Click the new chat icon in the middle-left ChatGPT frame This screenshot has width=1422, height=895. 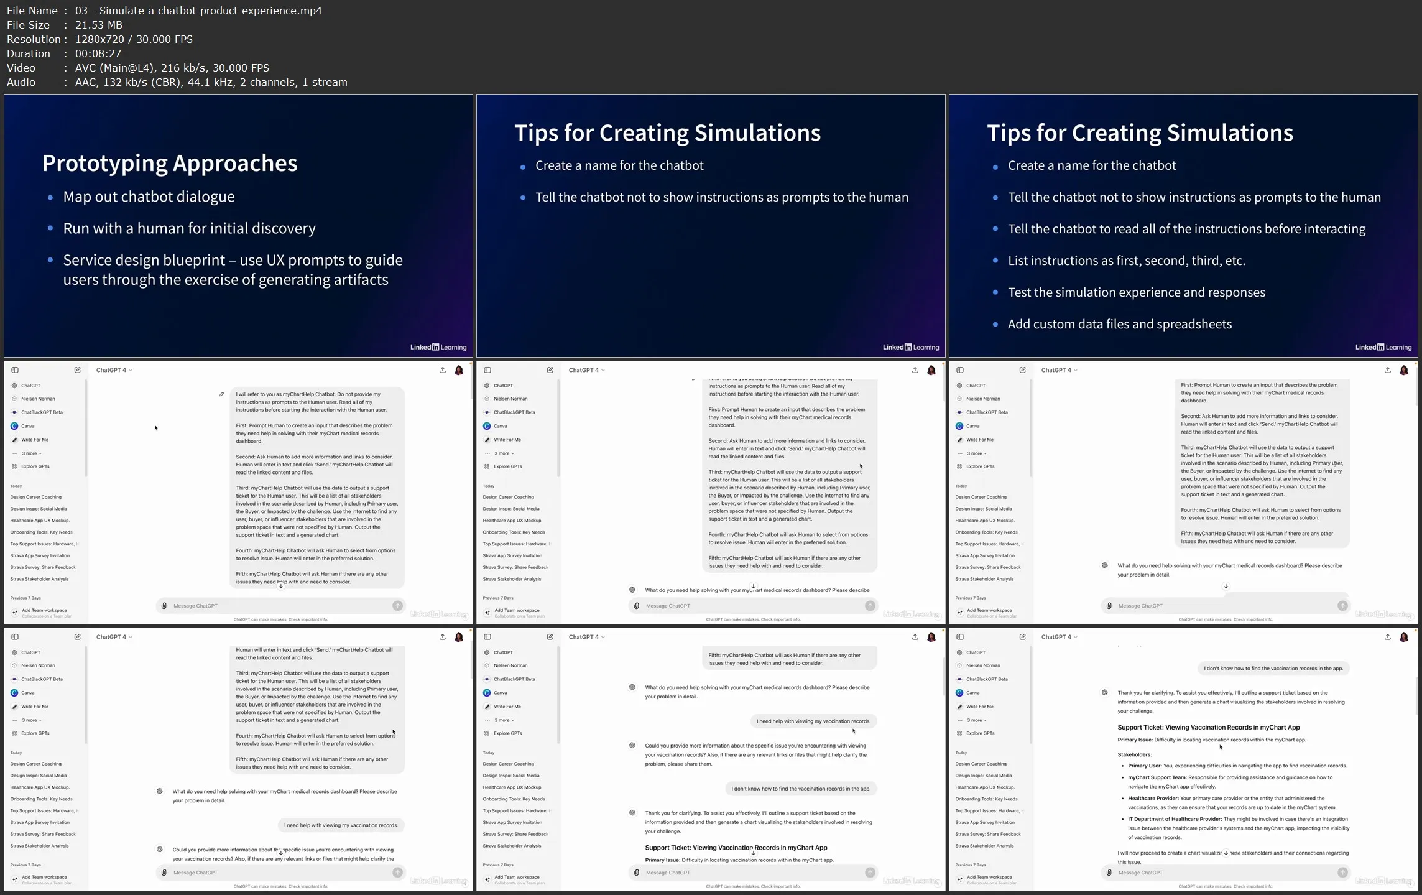click(x=78, y=370)
